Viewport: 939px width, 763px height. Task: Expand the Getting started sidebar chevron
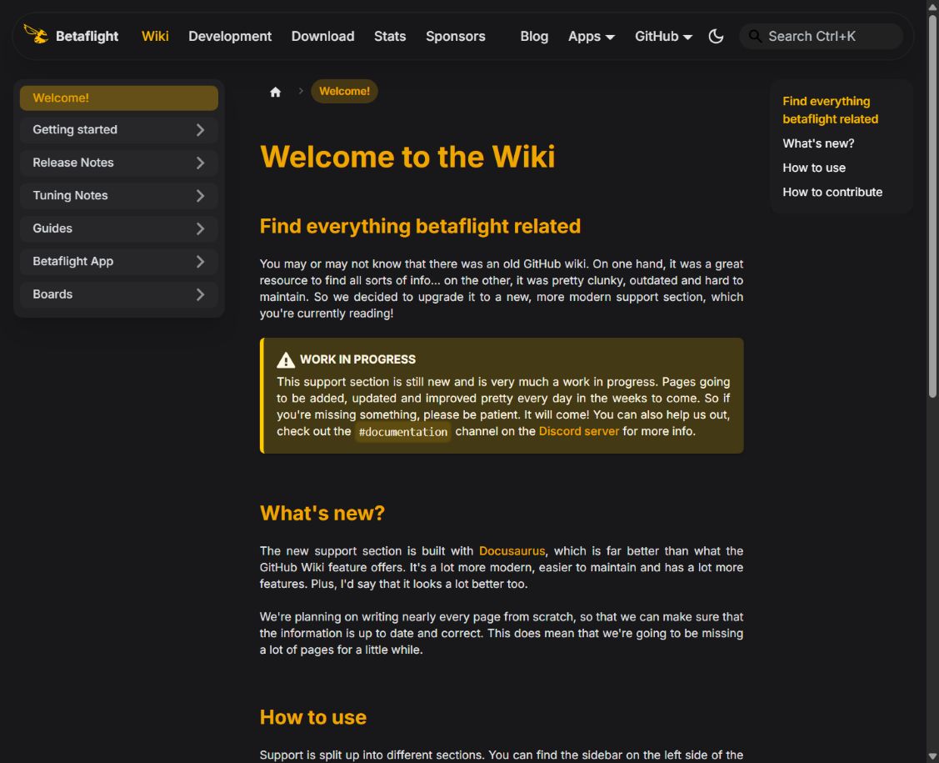200,130
